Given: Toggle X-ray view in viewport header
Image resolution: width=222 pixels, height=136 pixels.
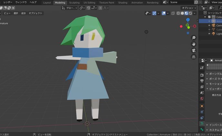Looking at the screenshot, I should click(173, 13).
